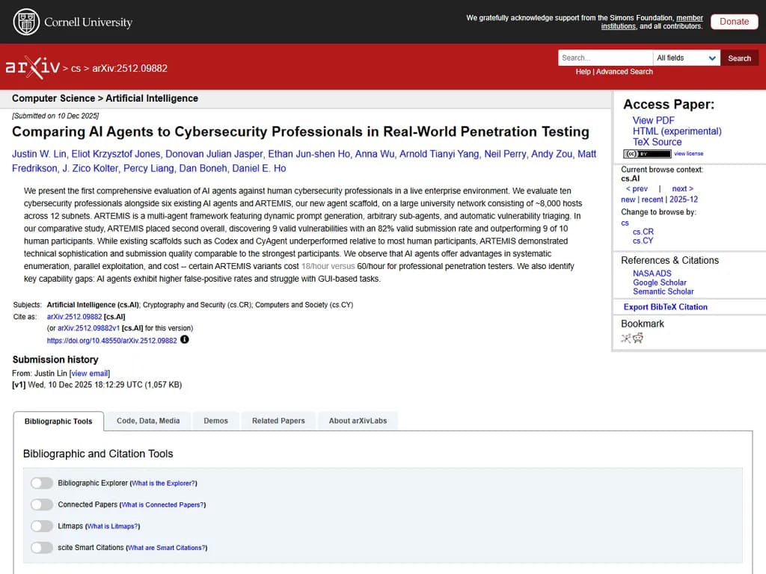
Task: Go to the next paper link
Action: [682, 189]
